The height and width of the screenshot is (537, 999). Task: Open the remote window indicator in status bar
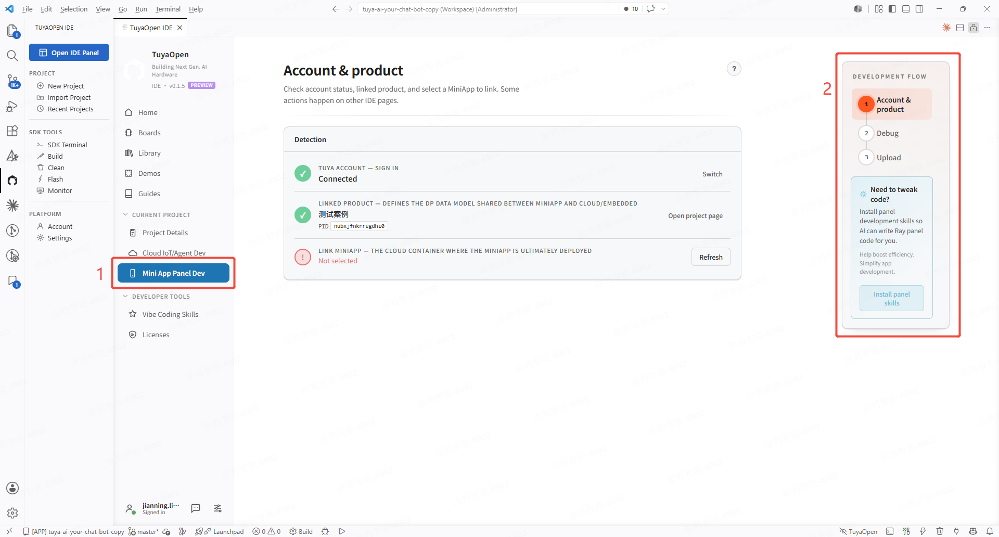click(9, 531)
